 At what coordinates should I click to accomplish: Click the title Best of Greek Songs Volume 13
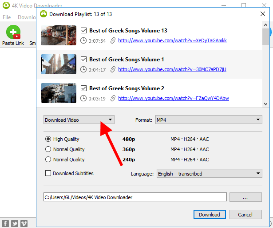[x=128, y=31]
